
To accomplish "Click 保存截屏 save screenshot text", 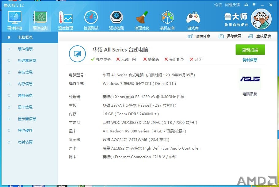I will tap(234, 36).
